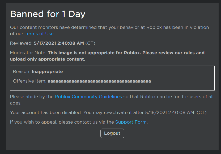Click the bold "Inappropriate" reason text
Image resolution: width=221 pixels, height=154 pixels.
(47, 71)
